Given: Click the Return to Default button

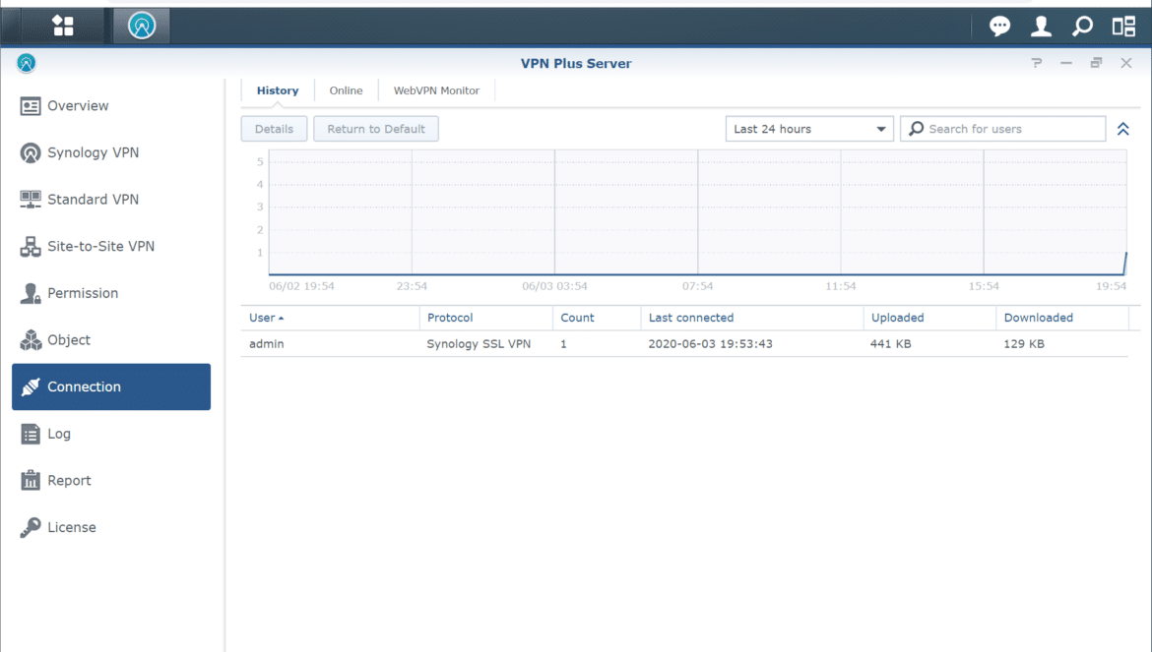Looking at the screenshot, I should [376, 129].
